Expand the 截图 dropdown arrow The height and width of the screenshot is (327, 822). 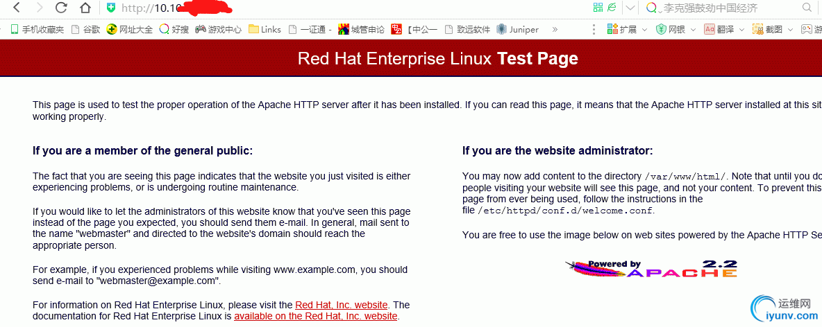pos(790,30)
